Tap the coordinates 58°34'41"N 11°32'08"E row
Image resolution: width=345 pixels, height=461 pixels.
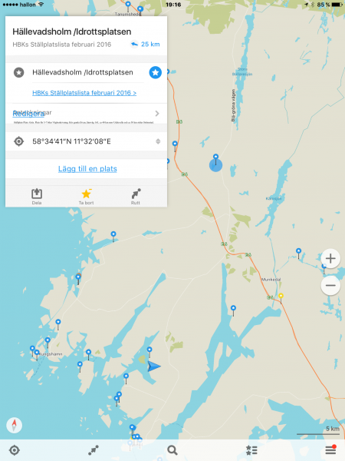point(86,141)
